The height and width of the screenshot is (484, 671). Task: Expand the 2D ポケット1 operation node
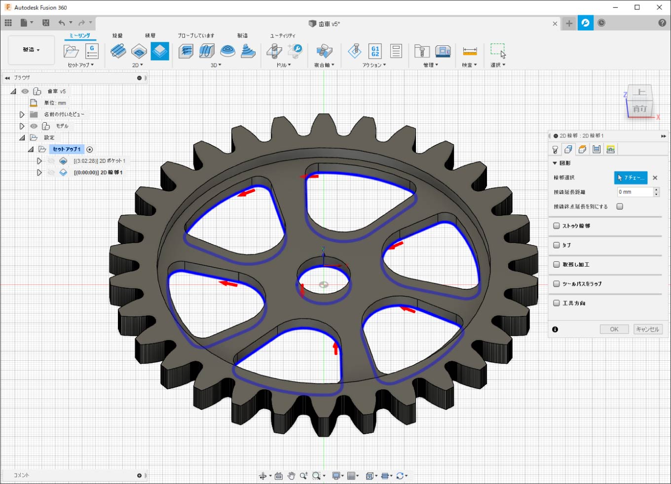[39, 161]
